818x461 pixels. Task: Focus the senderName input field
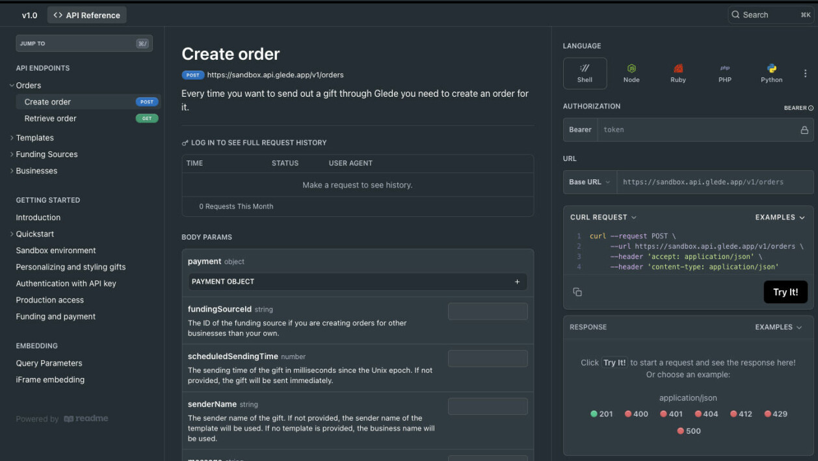488,406
